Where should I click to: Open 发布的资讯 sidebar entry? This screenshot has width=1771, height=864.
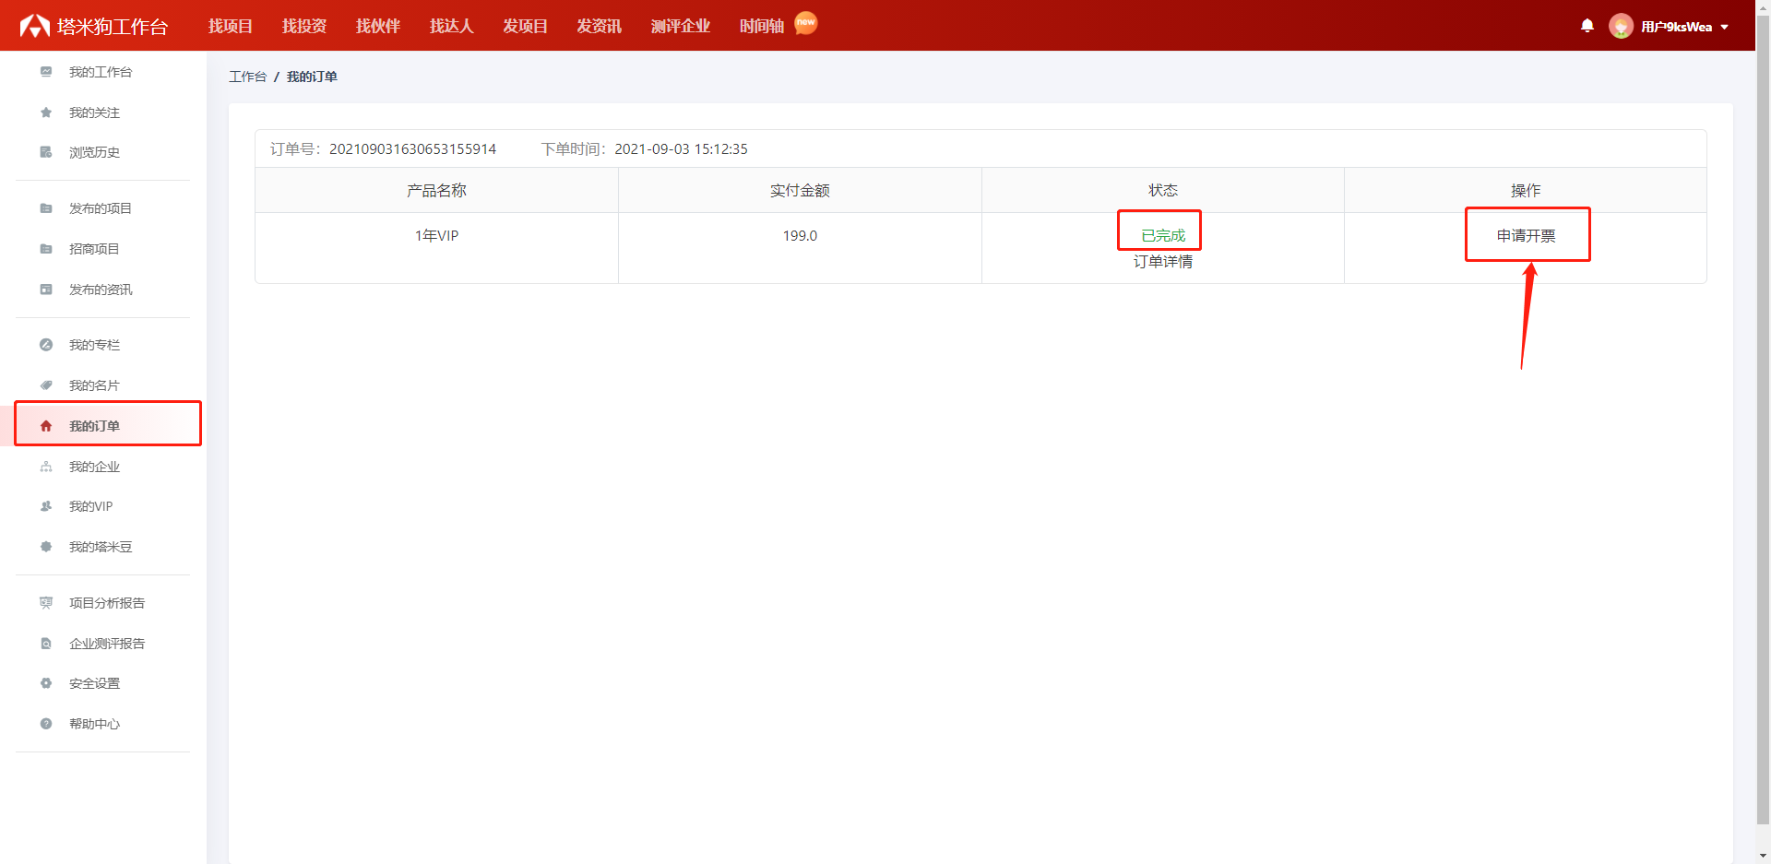pos(101,290)
